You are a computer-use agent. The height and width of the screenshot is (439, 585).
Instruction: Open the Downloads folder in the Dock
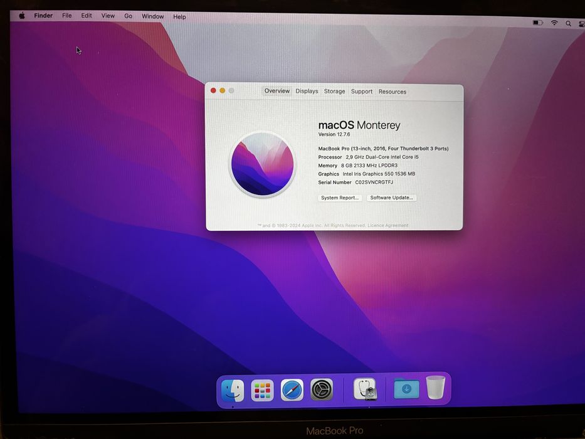point(406,389)
